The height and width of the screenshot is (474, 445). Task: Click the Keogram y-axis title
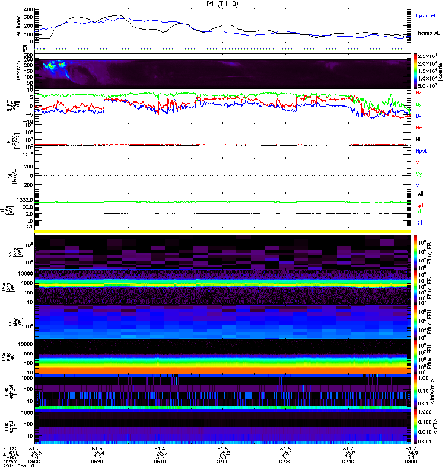[x=19, y=71]
